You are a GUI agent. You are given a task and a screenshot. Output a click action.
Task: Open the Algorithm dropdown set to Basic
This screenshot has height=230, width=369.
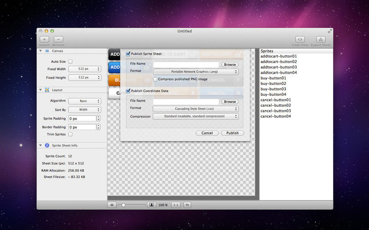pyautogui.click(x=85, y=101)
